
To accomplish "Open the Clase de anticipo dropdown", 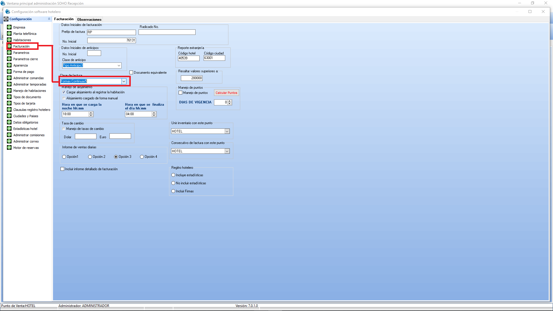I will tap(119, 66).
